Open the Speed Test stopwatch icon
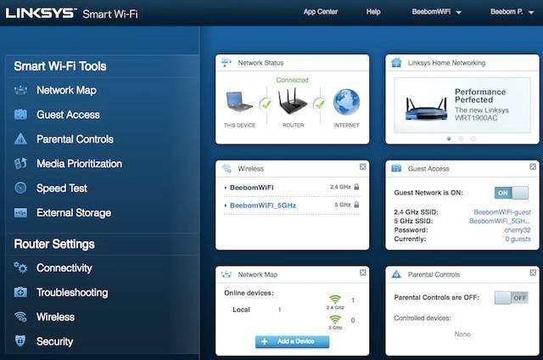Image resolution: width=543 pixels, height=360 pixels. point(21,188)
